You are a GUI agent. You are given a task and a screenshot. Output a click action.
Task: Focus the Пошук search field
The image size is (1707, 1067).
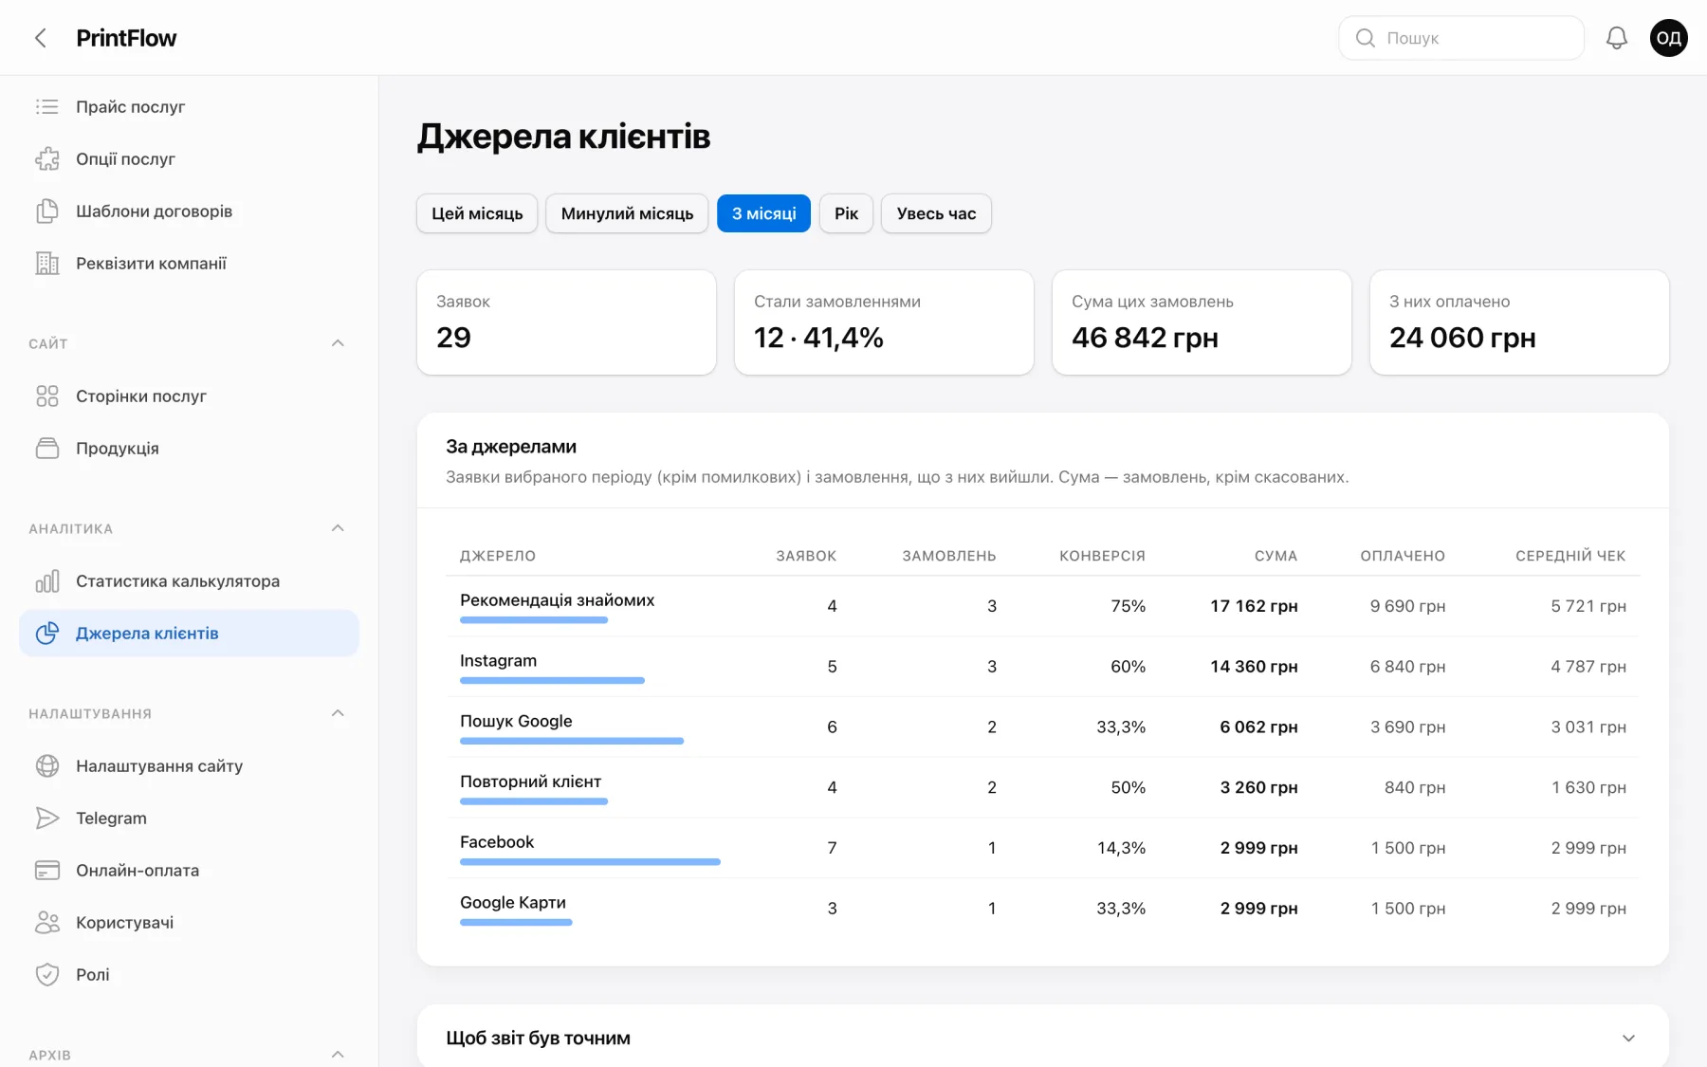pos(1461,38)
